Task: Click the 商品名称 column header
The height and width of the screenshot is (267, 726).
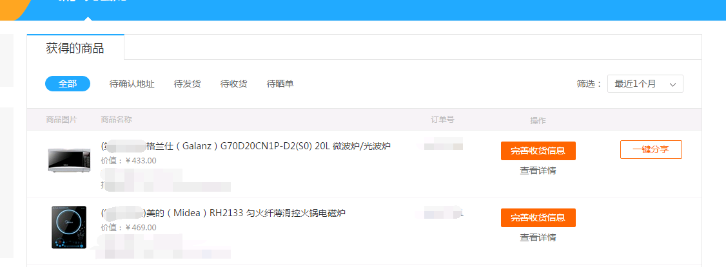Action: click(x=117, y=120)
